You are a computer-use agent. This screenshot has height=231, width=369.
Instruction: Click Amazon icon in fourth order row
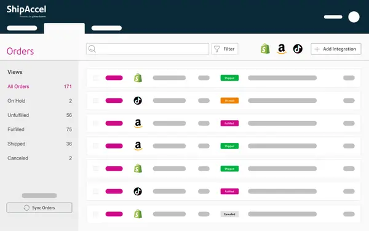coord(138,146)
